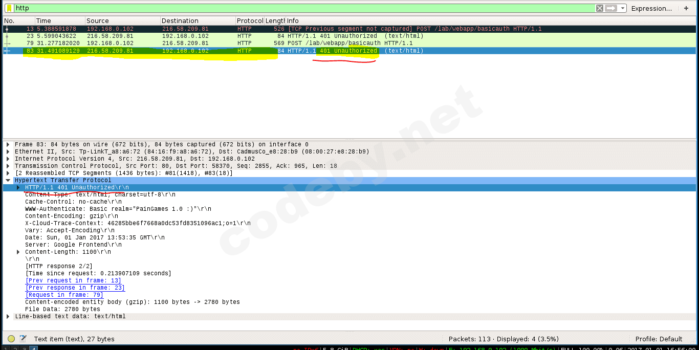Follow the Request in frame: 79 link
This screenshot has width=699, height=350.
coord(64,295)
